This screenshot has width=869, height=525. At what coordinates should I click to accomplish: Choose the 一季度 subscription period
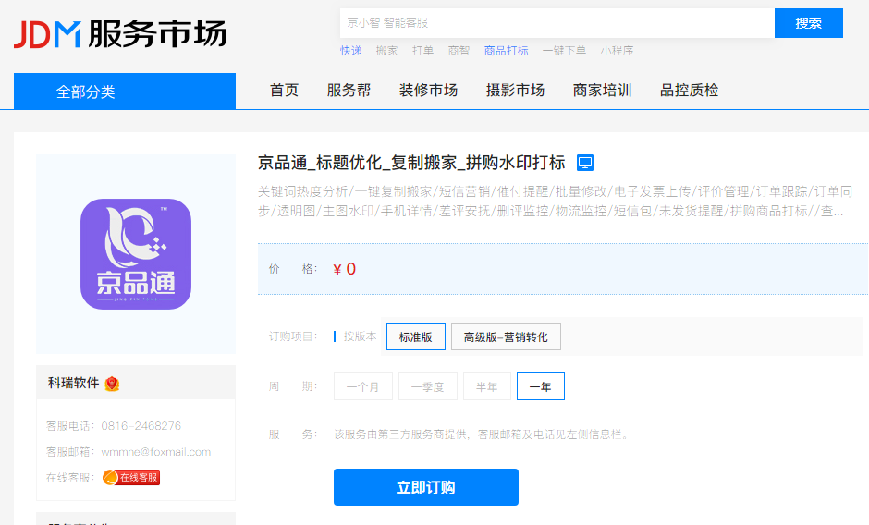coord(428,386)
